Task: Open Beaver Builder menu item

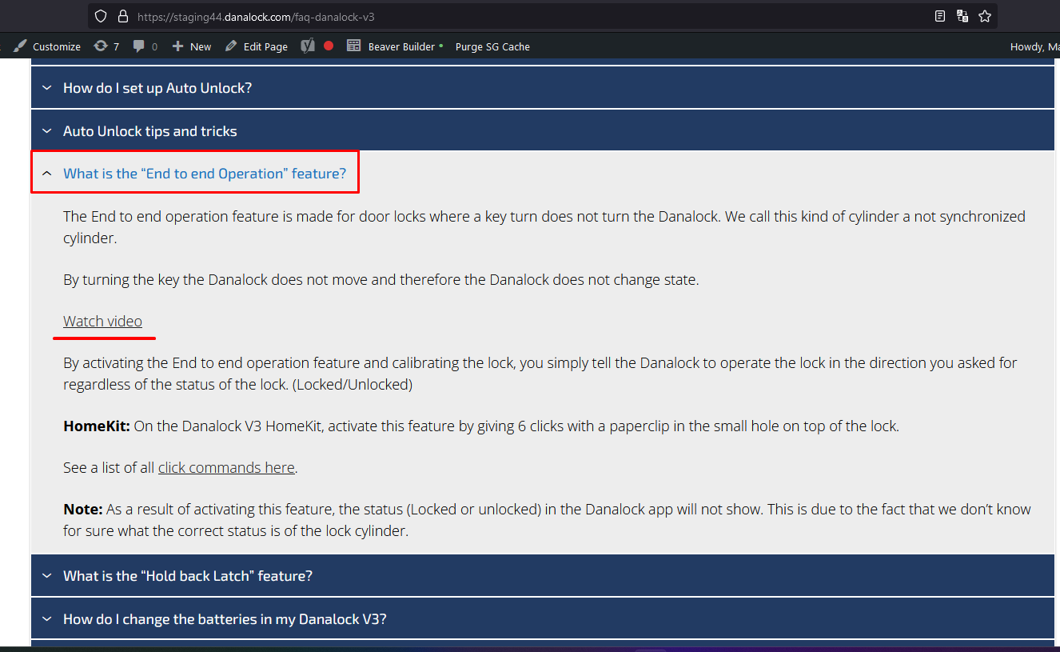Action: point(395,46)
